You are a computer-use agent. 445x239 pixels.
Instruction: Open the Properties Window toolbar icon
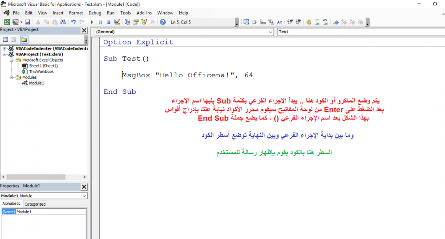tap(136, 22)
